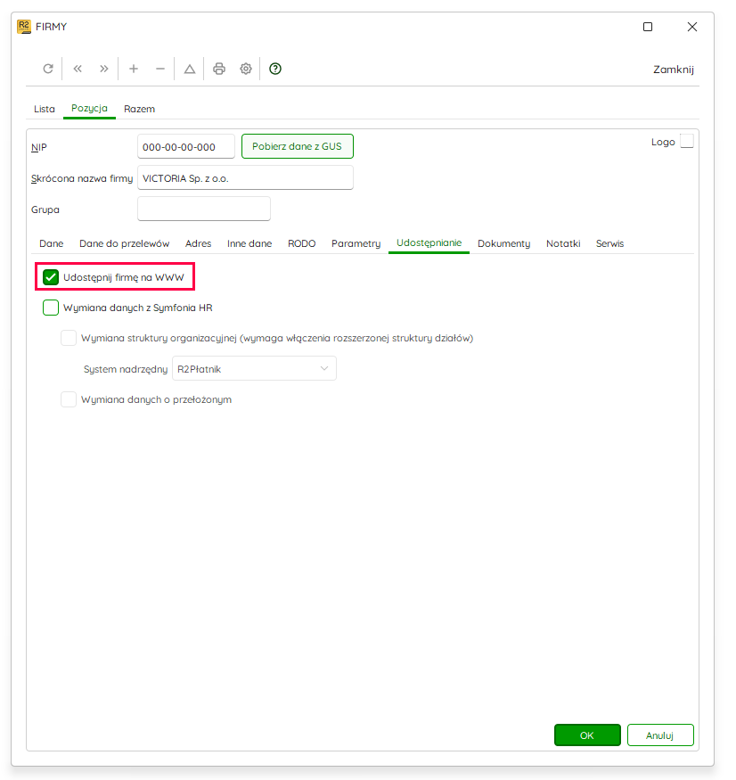Open settings via the gear icon
Image resolution: width=736 pixels, height=780 pixels.
point(246,69)
